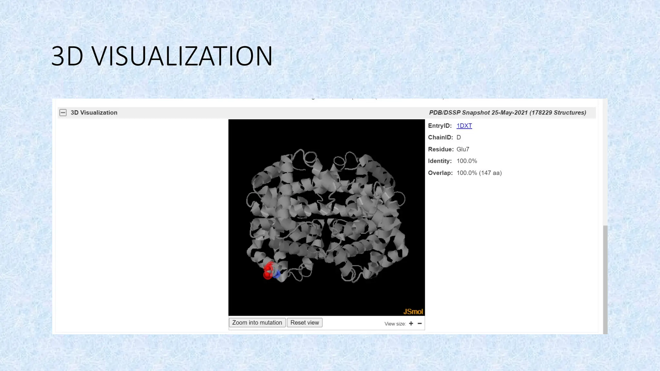Select the Glu7 residue value
This screenshot has width=660, height=371.
463,149
